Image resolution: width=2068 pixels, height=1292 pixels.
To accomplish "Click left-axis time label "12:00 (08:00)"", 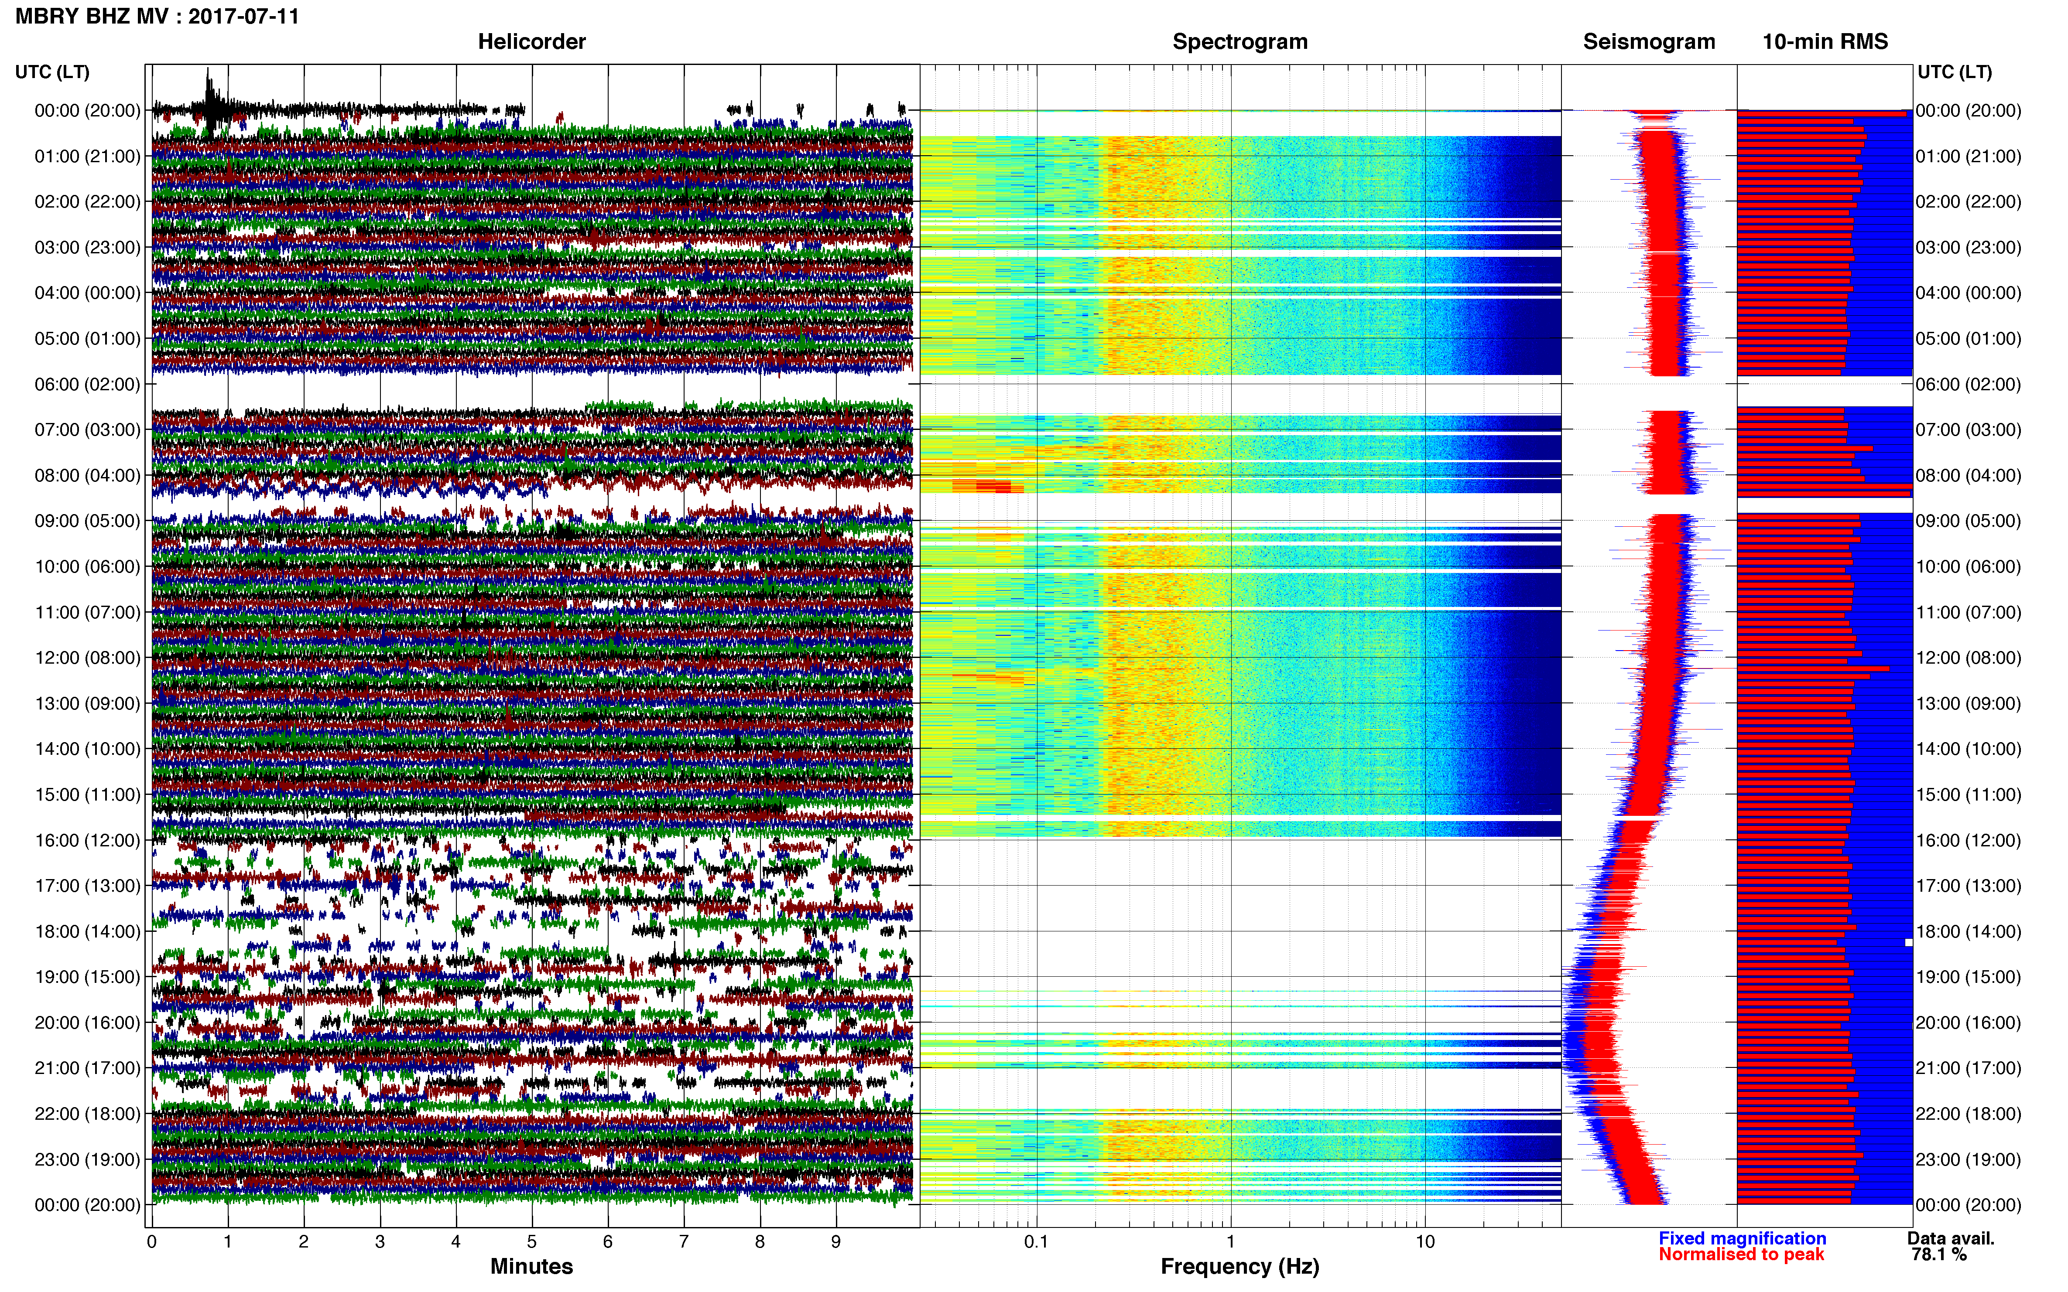I will 87,658.
